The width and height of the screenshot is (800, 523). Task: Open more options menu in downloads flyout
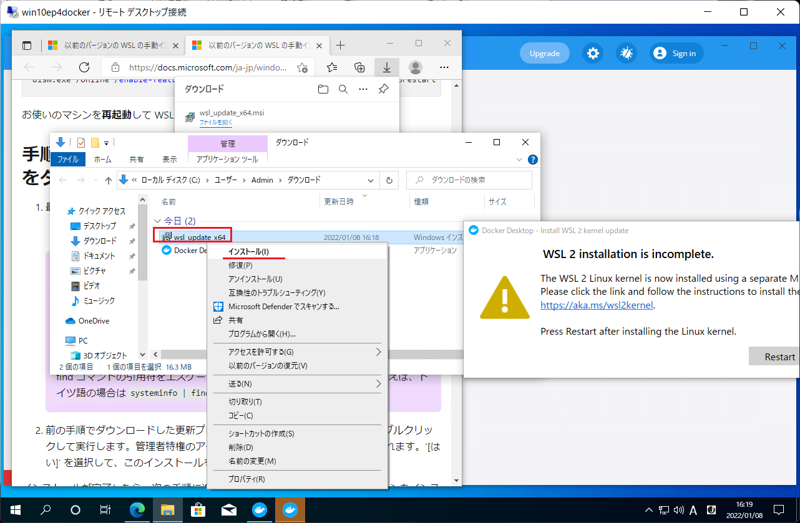pyautogui.click(x=363, y=89)
